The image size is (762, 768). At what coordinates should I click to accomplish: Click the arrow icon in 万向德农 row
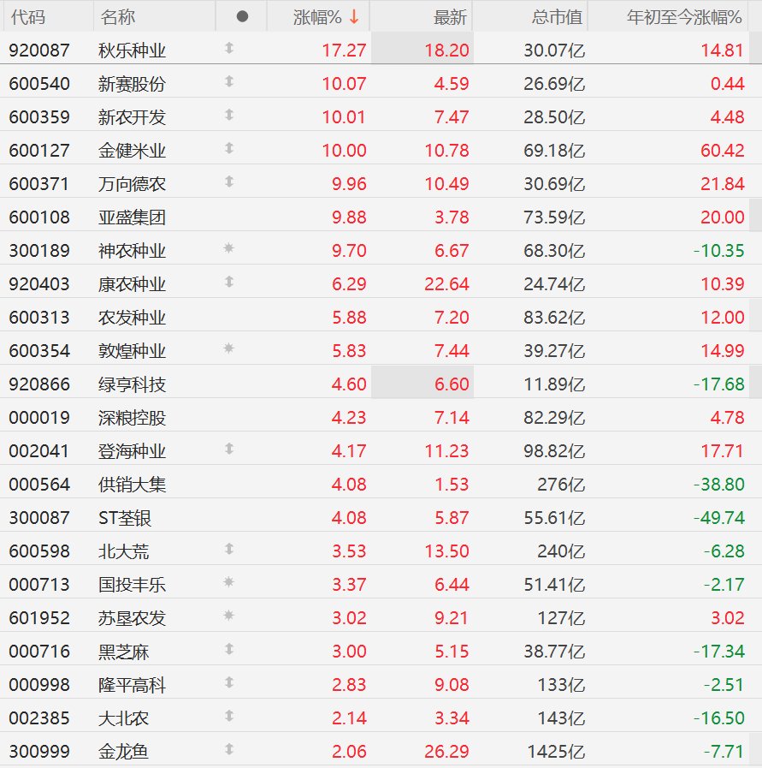click(x=229, y=182)
